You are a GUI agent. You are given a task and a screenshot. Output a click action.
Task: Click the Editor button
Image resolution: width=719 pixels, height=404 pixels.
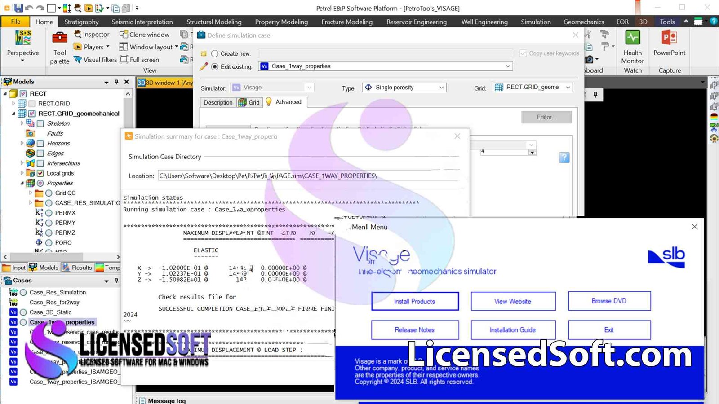pyautogui.click(x=546, y=117)
